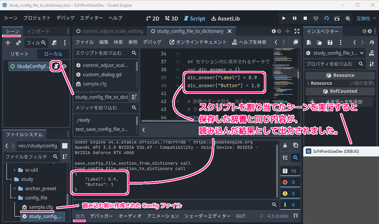Open the デバッグ menu in the menu bar
The width and height of the screenshot is (379, 224).
(x=65, y=18)
